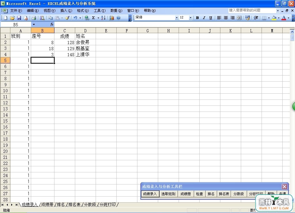Click the vertical scrollbar up arrow
The image size is (295, 213).
(292, 32)
